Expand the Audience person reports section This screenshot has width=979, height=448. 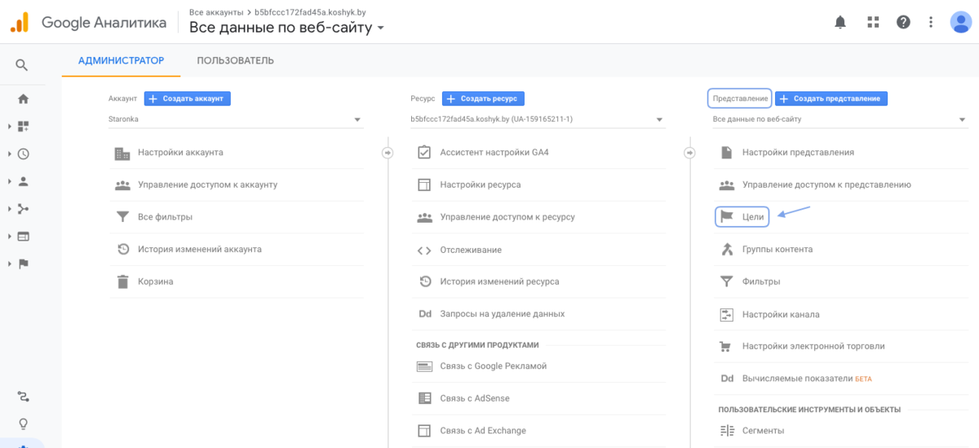(23, 181)
